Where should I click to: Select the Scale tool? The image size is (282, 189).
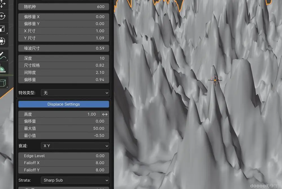click(x=3, y=29)
